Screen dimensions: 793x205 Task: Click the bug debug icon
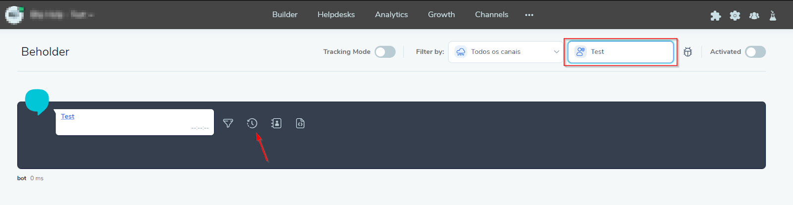687,52
